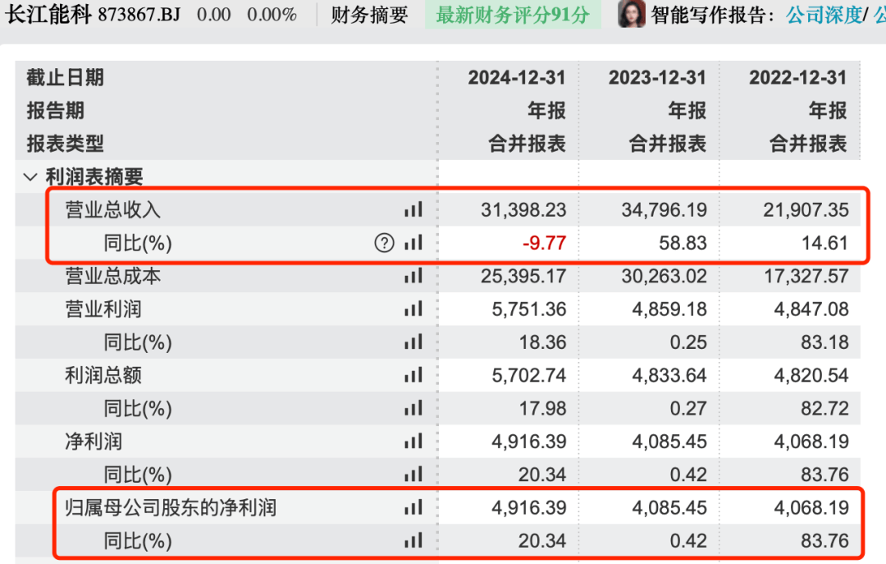Click the 2022-12-31 column header
The height and width of the screenshot is (564, 886).
[x=797, y=78]
